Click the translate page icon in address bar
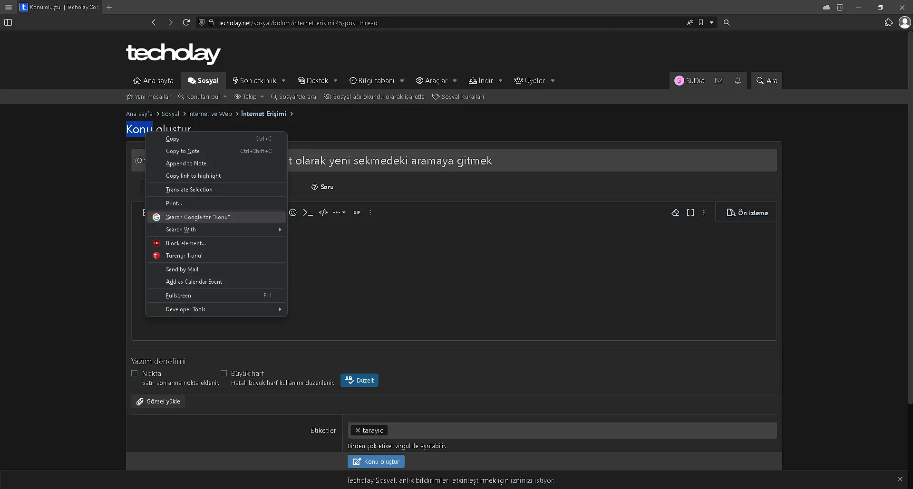 [690, 22]
